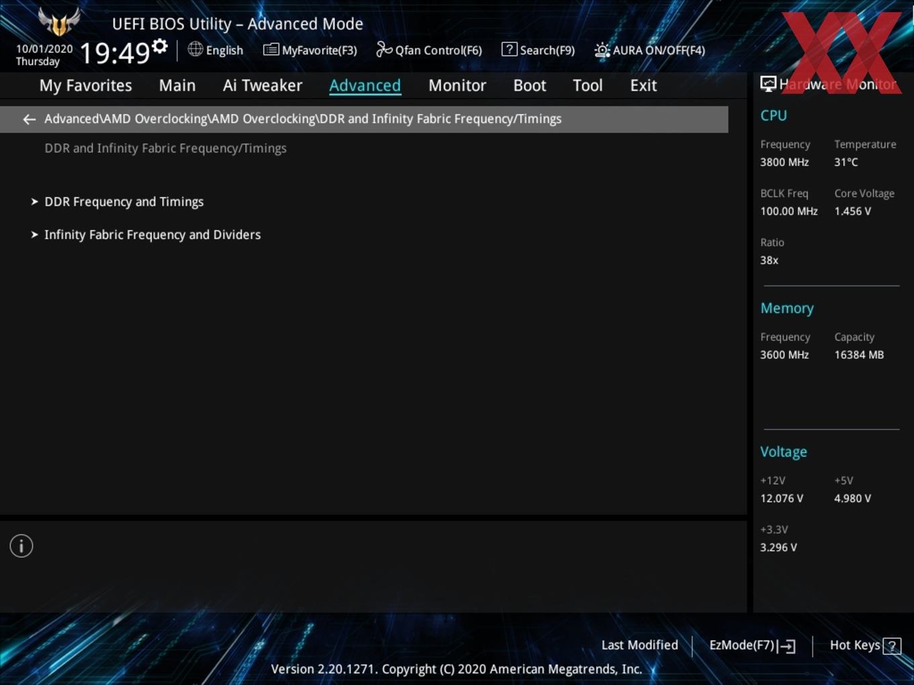Click +5V value 4.980 V
This screenshot has width=914, height=685.
[x=852, y=498]
